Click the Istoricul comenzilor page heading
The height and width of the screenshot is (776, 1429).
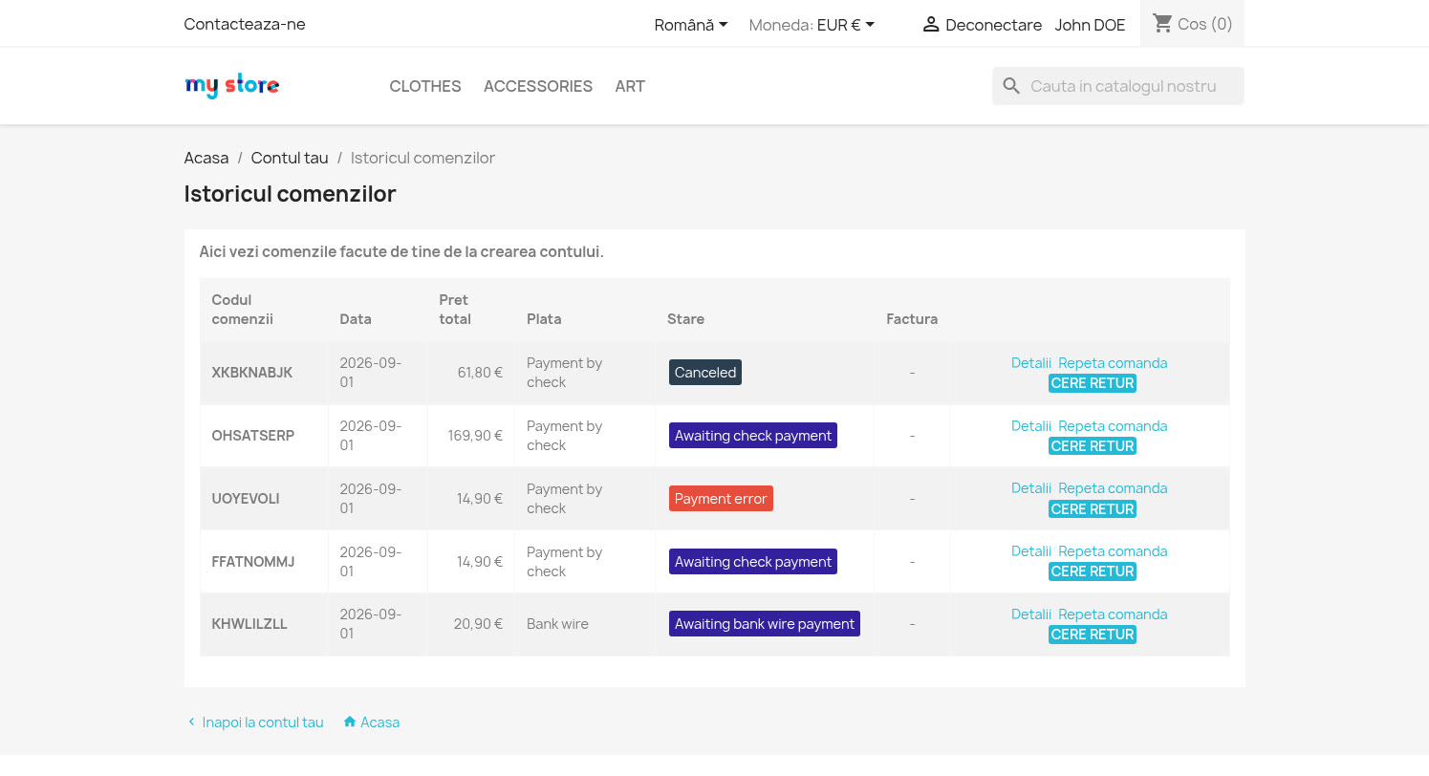click(x=290, y=194)
